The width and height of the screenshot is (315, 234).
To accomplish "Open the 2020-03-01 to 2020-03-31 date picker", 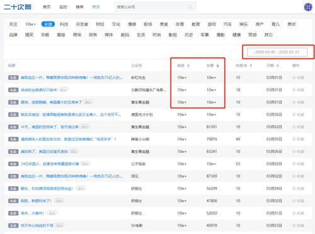I will tap(277, 52).
